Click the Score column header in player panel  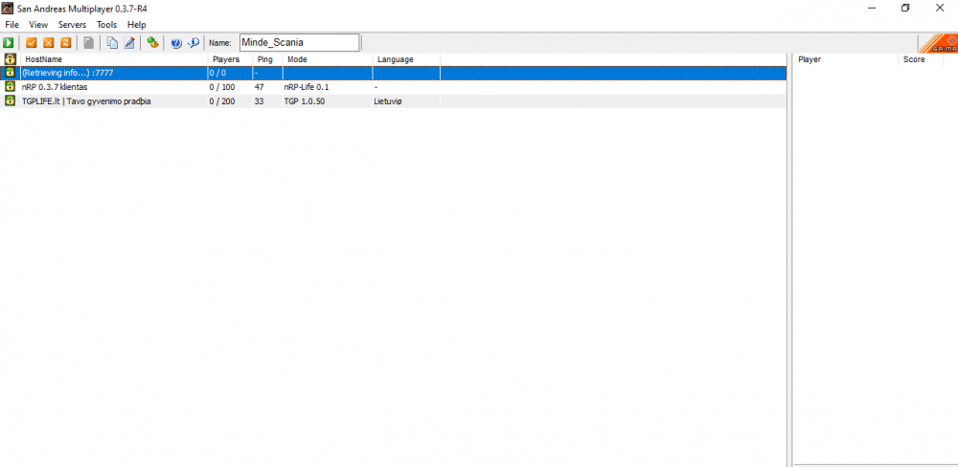913,59
